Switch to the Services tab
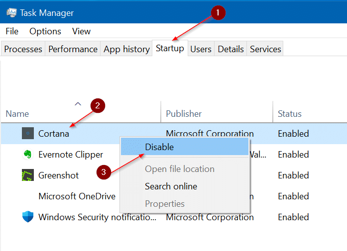 (x=265, y=49)
